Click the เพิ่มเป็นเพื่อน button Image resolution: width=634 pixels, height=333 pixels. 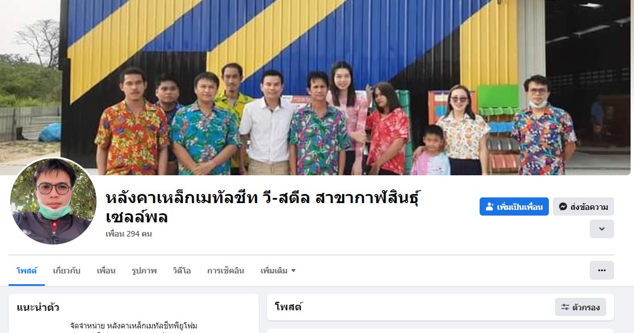514,206
